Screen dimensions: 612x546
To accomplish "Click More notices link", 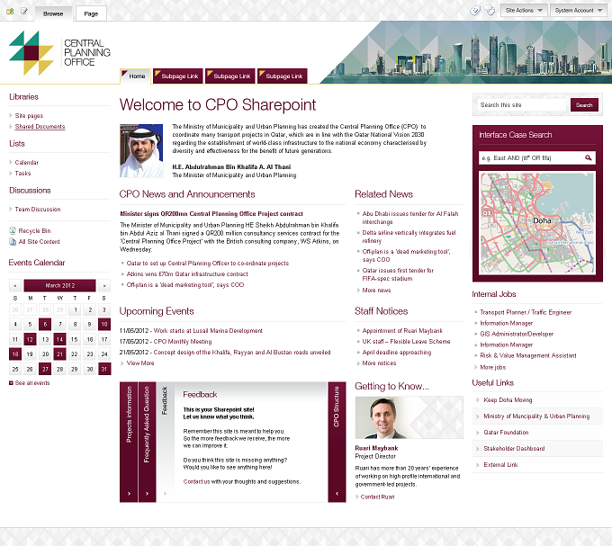I will (379, 363).
